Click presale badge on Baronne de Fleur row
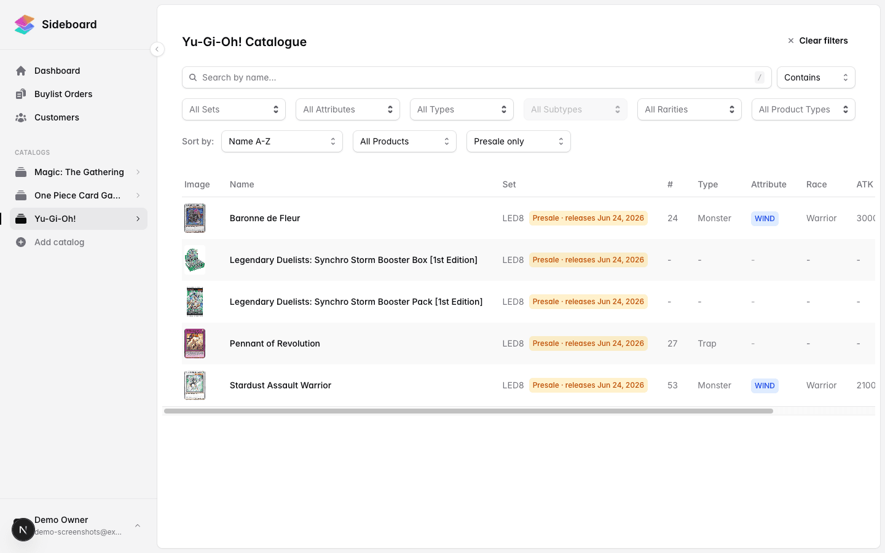The height and width of the screenshot is (553, 885). [588, 218]
